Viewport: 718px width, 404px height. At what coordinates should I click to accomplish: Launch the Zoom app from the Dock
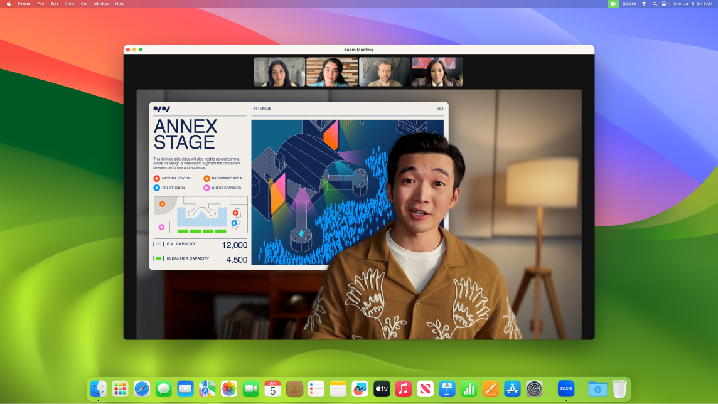point(565,389)
